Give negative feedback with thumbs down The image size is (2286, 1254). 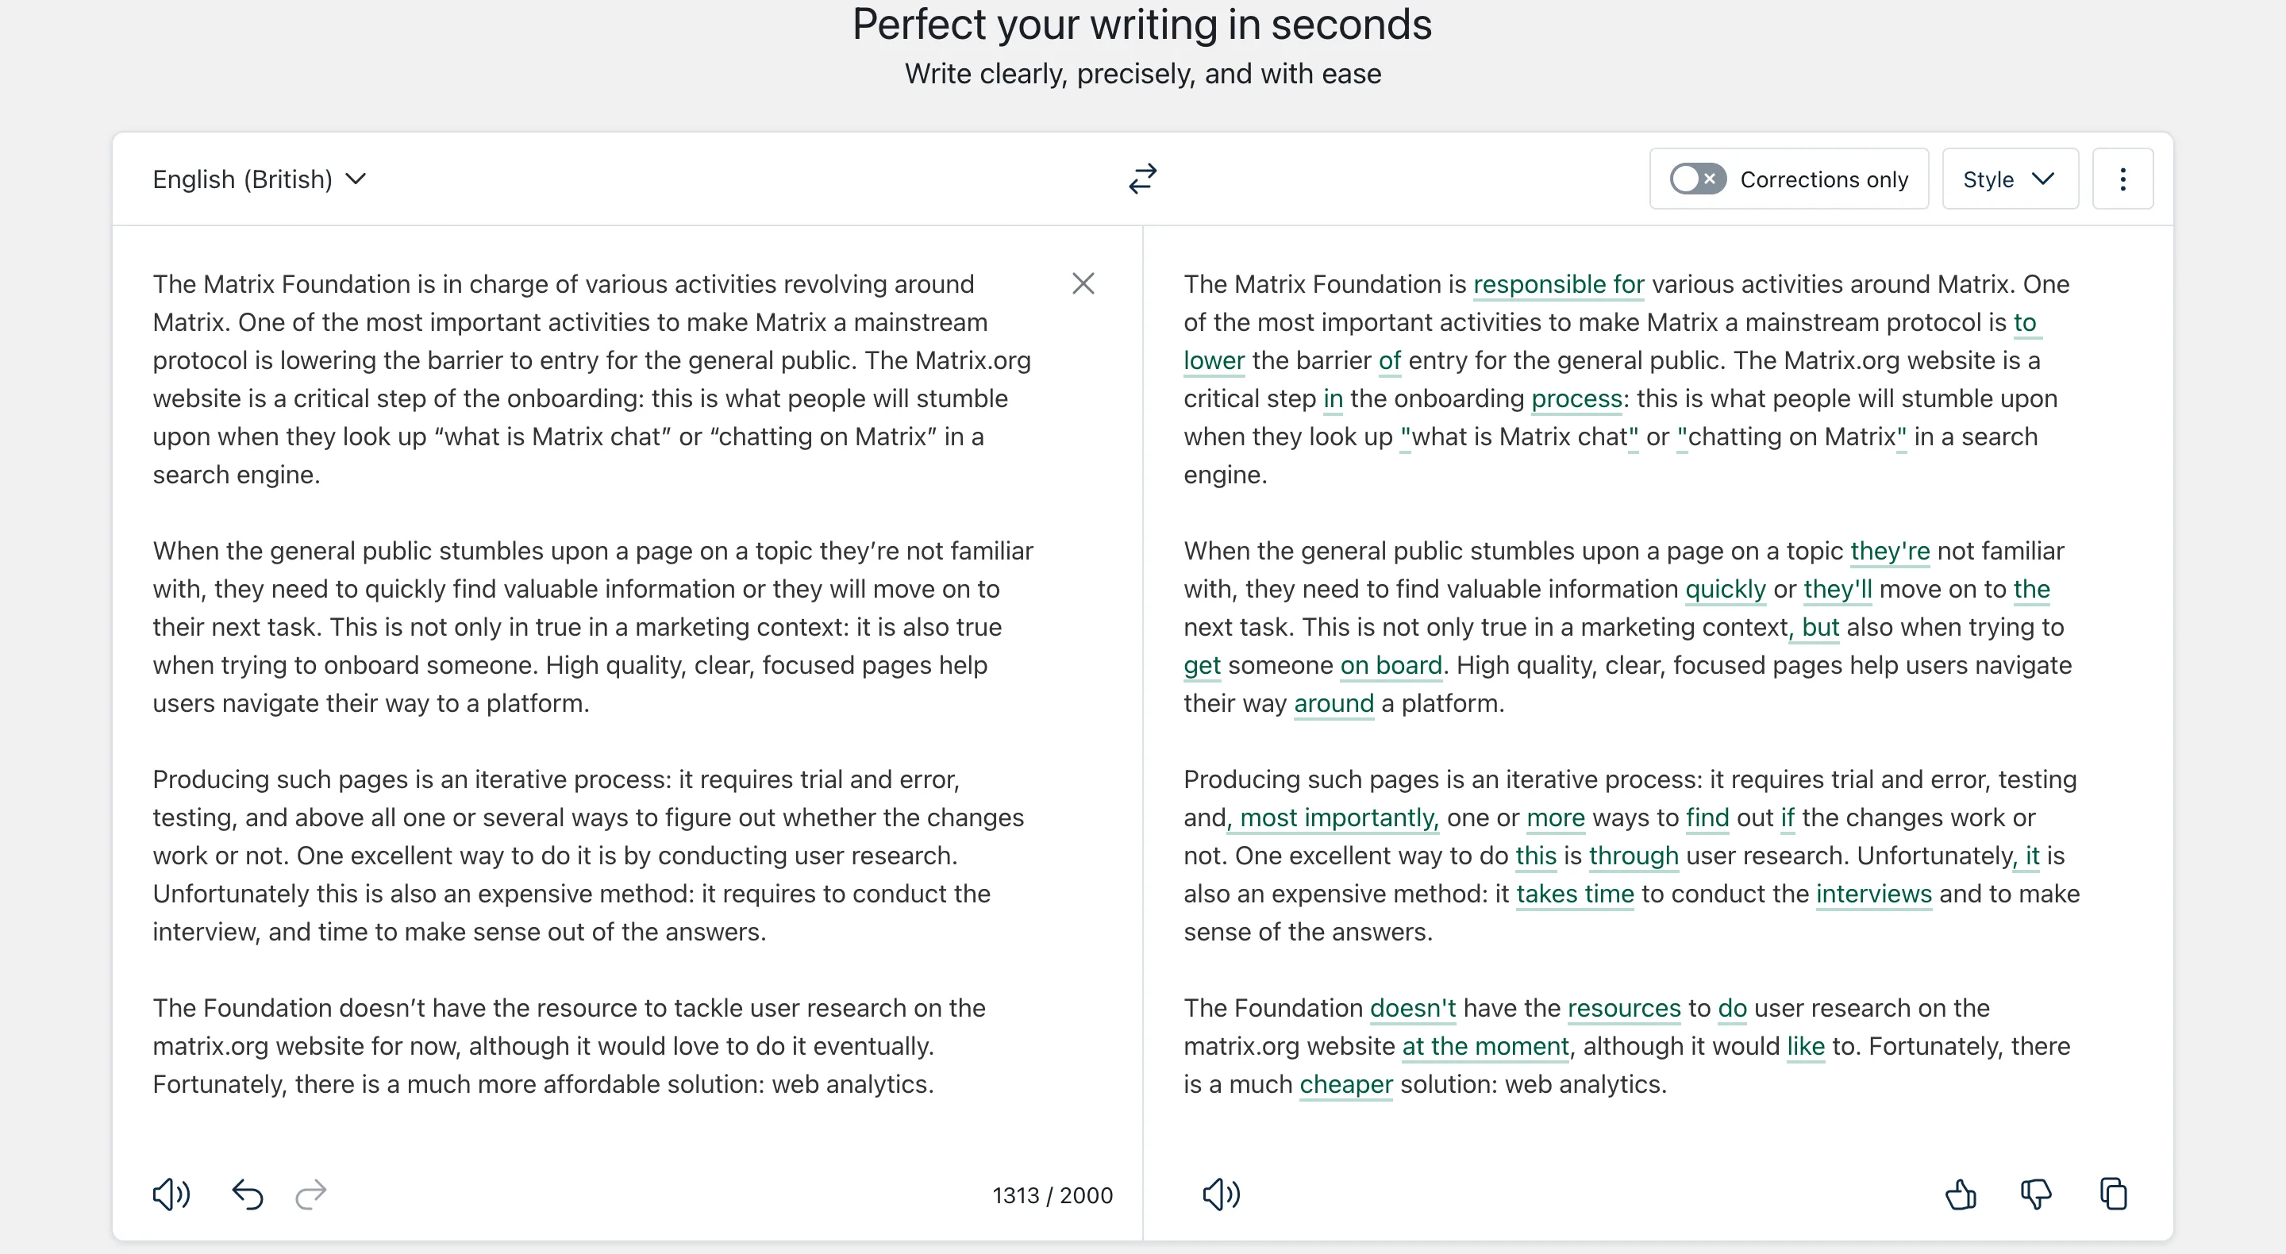(2038, 1194)
